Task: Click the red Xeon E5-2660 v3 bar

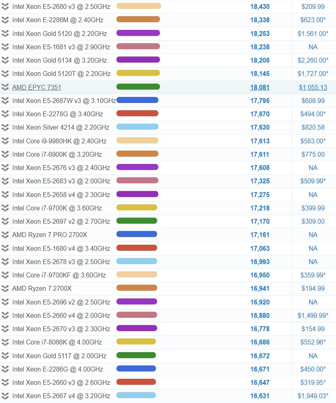Action: coord(136,382)
